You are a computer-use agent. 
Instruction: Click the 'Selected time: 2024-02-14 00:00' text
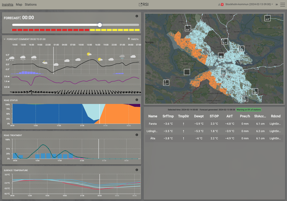(183, 110)
